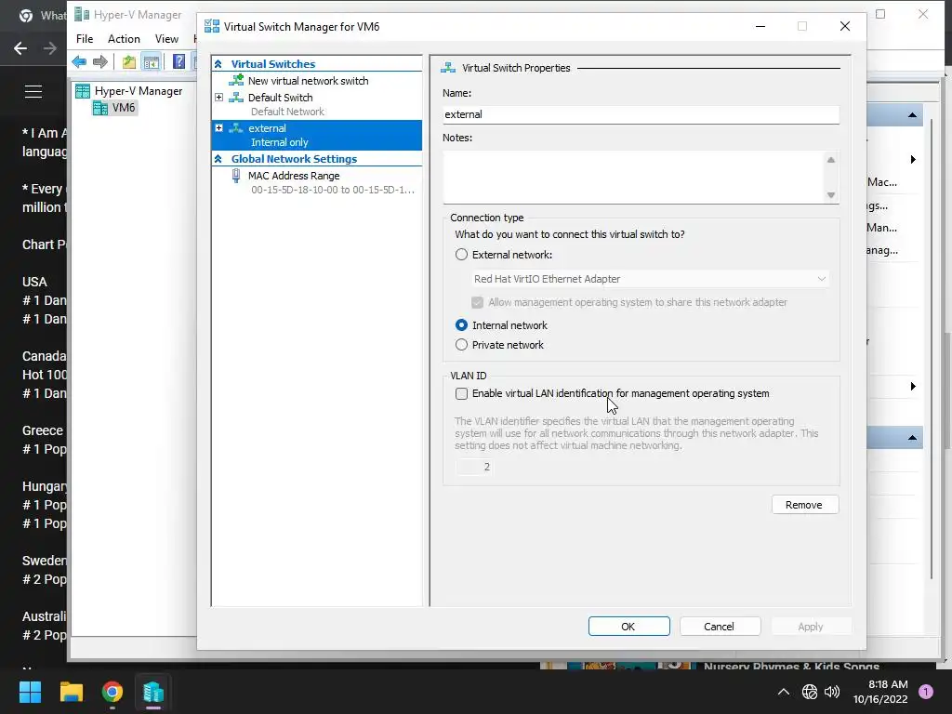The height and width of the screenshot is (714, 952).
Task: Select the External network radio button
Action: pos(461,255)
